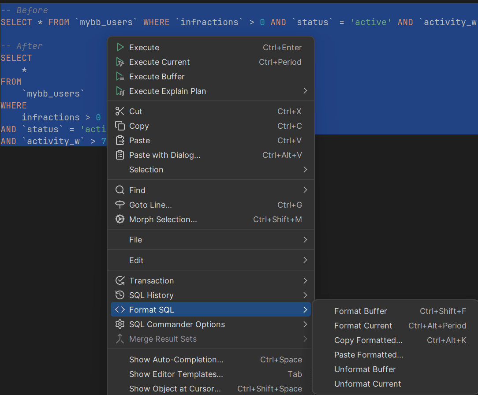
Task: Select Execute Buffer menu entry
Action: click(x=211, y=77)
